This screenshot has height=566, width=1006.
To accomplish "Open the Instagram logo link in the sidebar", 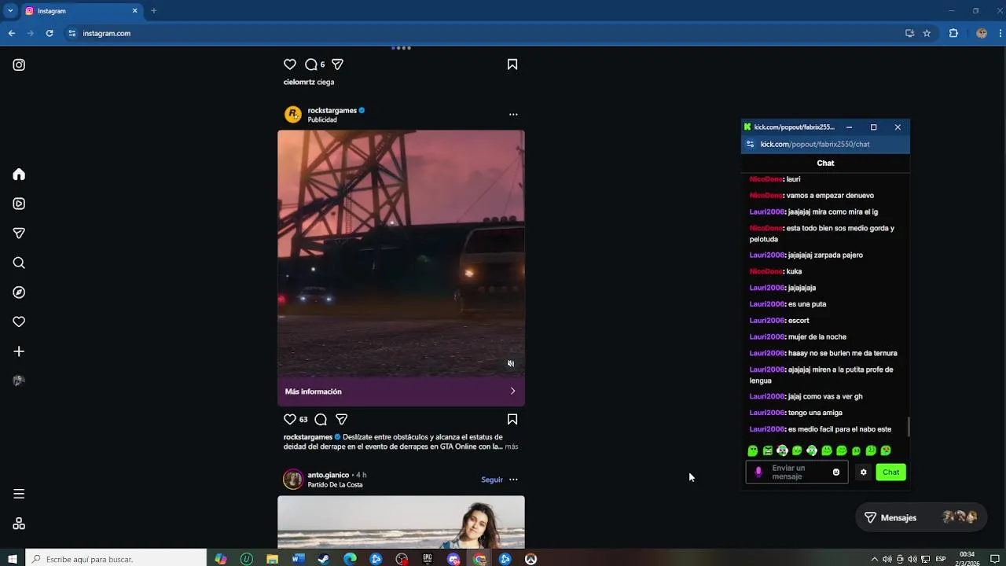I will pos(19,65).
